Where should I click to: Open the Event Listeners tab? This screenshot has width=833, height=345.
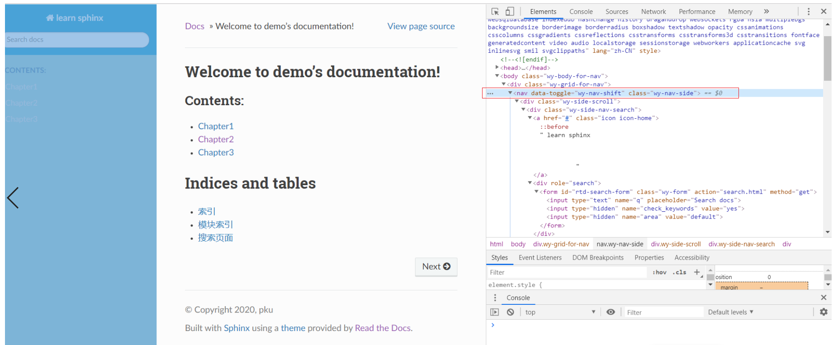click(x=540, y=257)
